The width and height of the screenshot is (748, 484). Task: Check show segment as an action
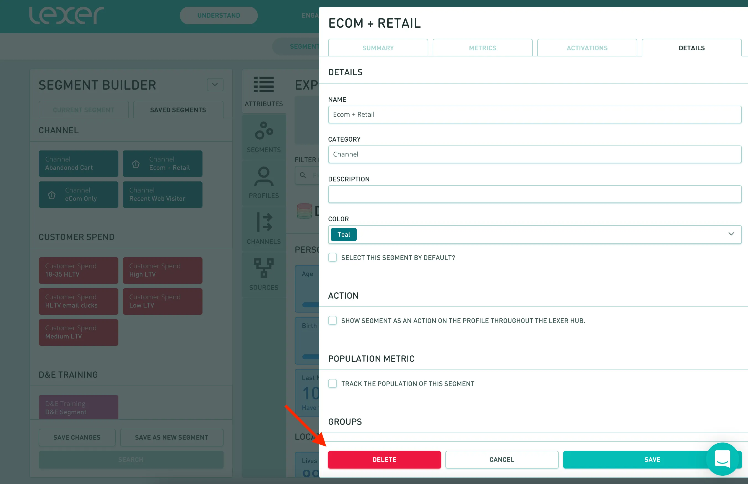coord(333,320)
